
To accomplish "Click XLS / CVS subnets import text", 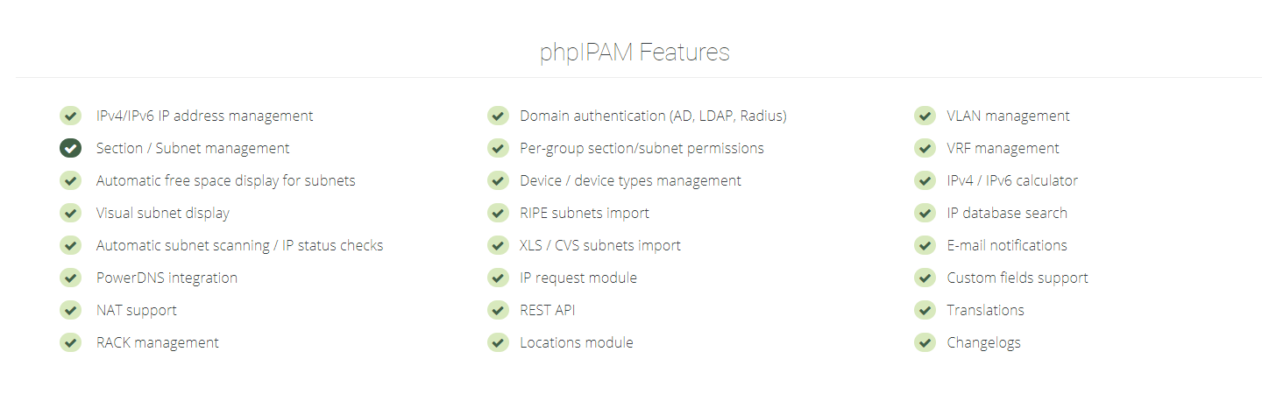I will [600, 245].
